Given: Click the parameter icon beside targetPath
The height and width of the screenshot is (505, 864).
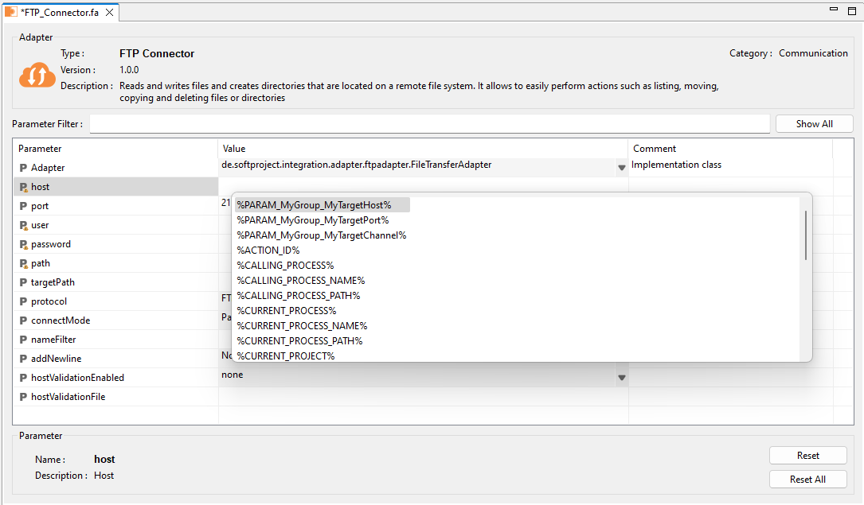Looking at the screenshot, I should tap(24, 282).
